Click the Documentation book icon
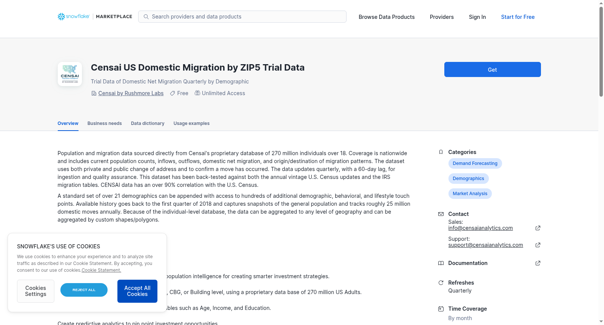Viewport: 604px width, 325px height. [441, 263]
